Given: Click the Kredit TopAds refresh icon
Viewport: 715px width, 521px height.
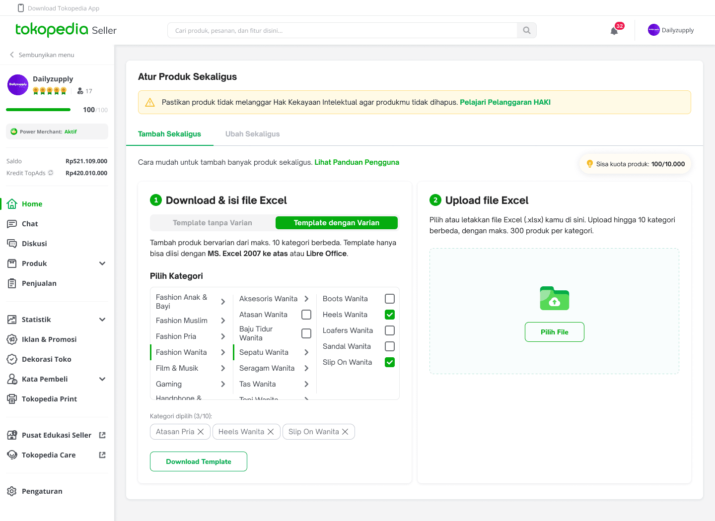Looking at the screenshot, I should 51,173.
